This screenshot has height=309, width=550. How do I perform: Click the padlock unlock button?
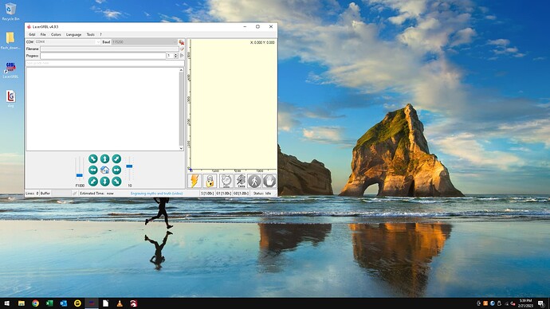(x=210, y=181)
